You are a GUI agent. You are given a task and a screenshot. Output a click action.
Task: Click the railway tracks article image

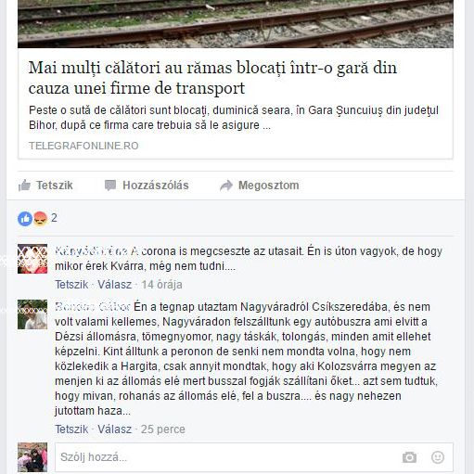236,24
